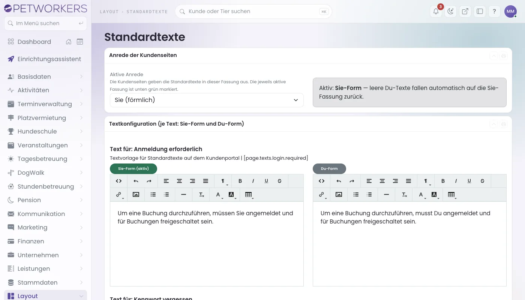Viewport: 525px width, 300px height.
Task: Open the table dropdown in Sie-Form editor
Action: click(x=249, y=195)
